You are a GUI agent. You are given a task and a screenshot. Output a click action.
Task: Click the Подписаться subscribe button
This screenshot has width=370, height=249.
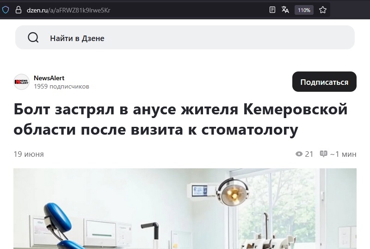point(324,82)
